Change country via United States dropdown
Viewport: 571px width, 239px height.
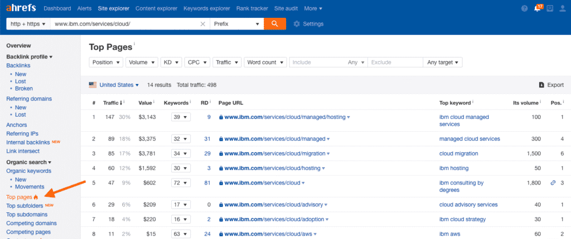[119, 85]
